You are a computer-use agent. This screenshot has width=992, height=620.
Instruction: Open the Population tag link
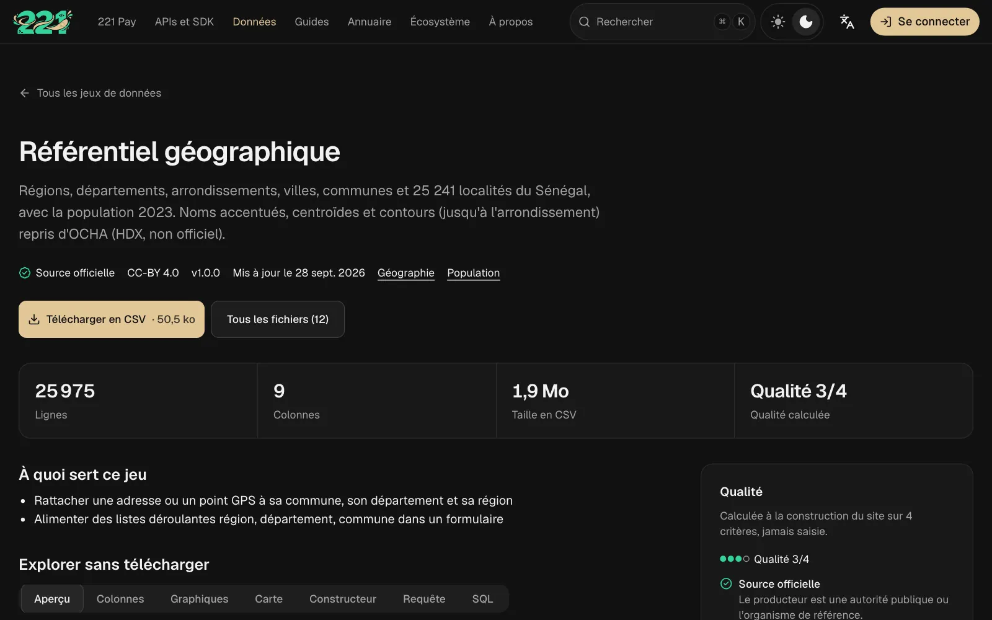473,273
